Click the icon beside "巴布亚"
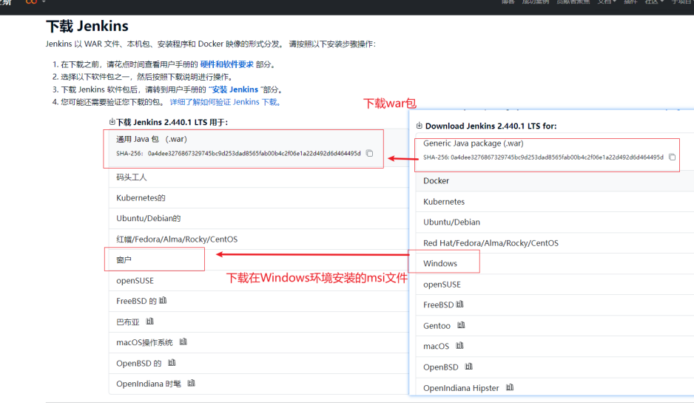 pyautogui.click(x=149, y=322)
